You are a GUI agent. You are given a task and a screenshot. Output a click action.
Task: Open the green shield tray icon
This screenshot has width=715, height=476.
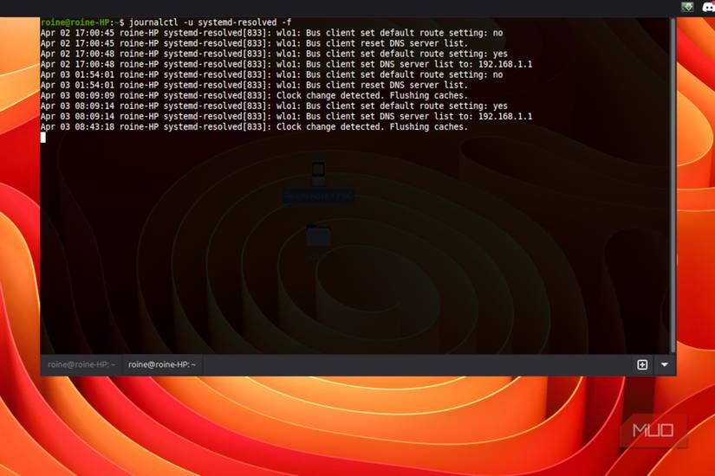[x=687, y=7]
